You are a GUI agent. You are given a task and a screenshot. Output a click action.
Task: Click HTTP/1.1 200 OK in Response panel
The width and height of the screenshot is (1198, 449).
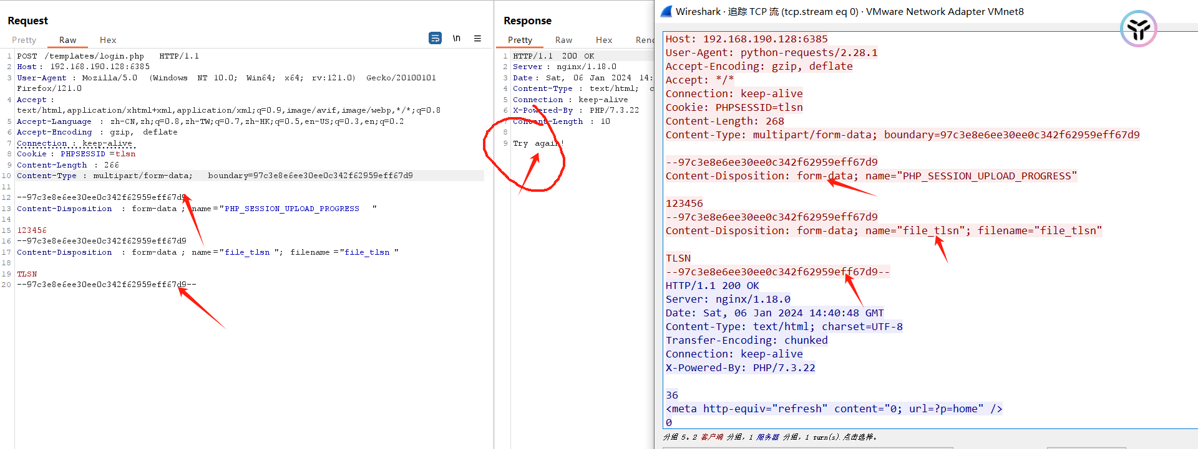point(553,56)
